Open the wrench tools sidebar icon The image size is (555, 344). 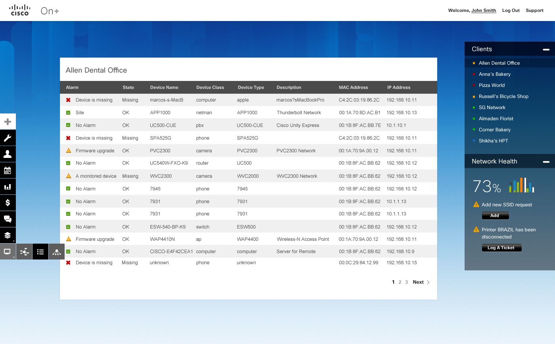point(8,138)
